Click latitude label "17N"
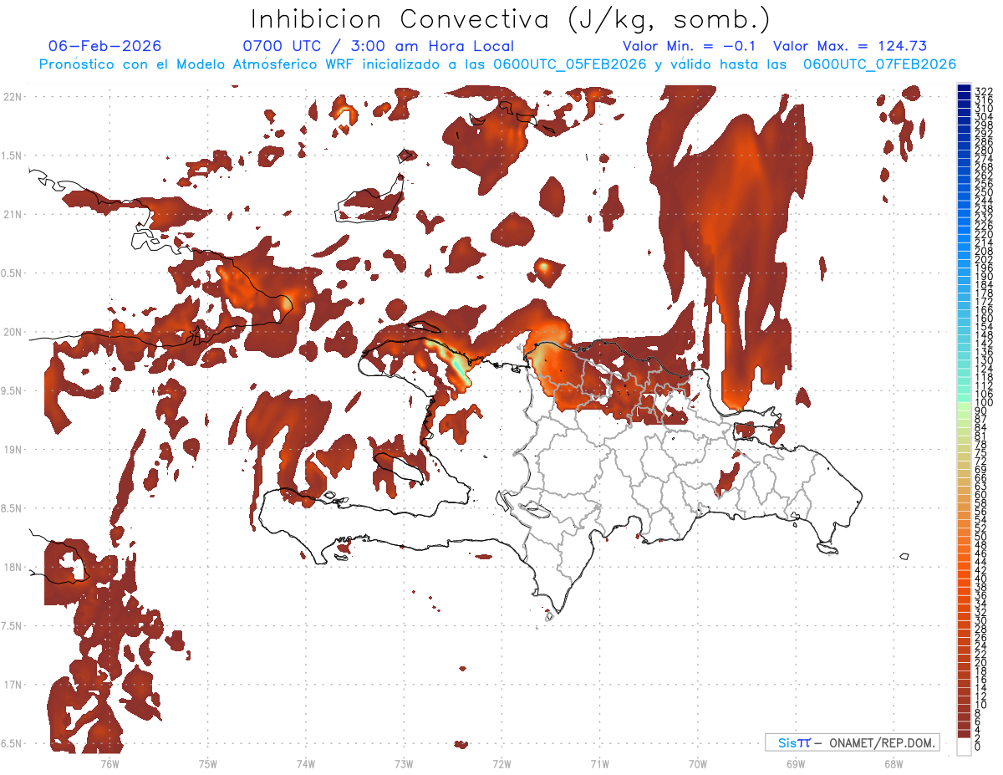This screenshot has height=775, width=1003. click(13, 685)
